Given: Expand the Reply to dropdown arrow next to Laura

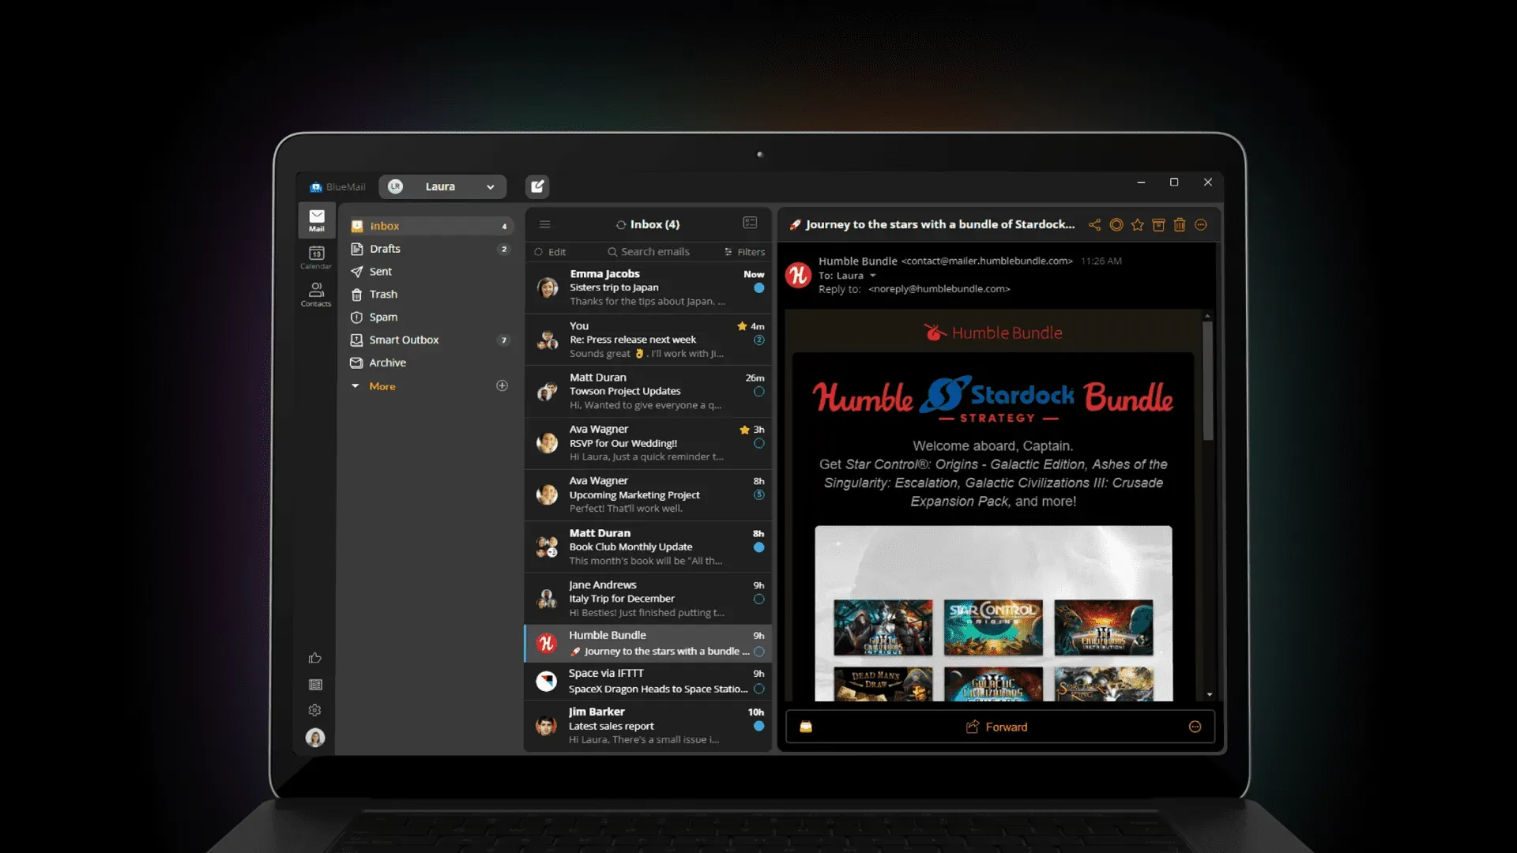Looking at the screenshot, I should pyautogui.click(x=873, y=275).
